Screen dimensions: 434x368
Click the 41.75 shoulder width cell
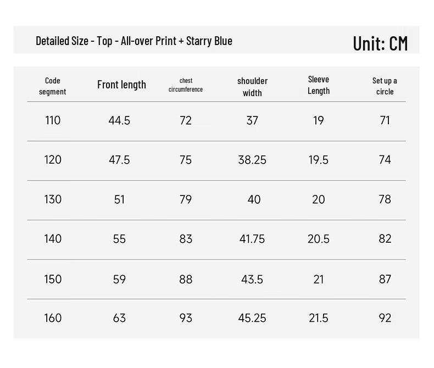[252, 239]
